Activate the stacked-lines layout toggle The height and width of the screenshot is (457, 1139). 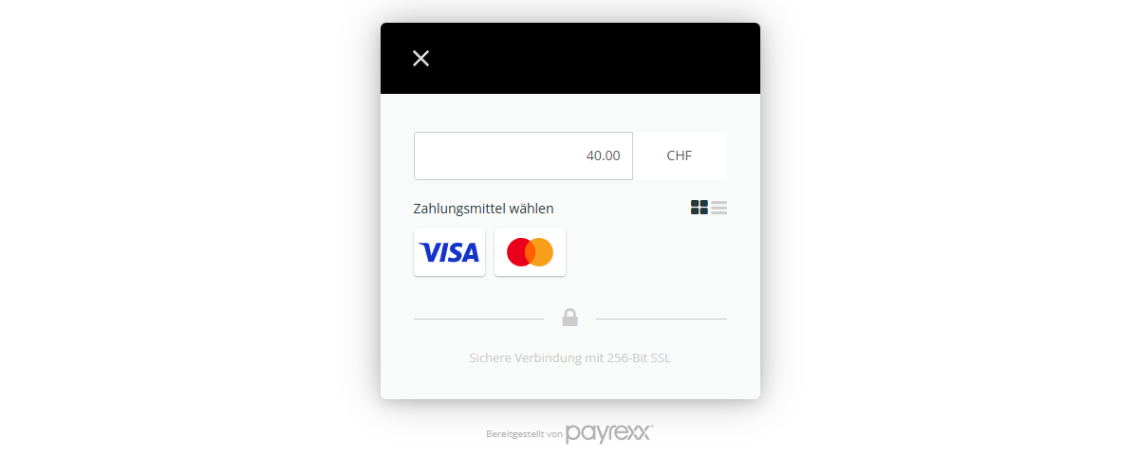[x=719, y=208]
